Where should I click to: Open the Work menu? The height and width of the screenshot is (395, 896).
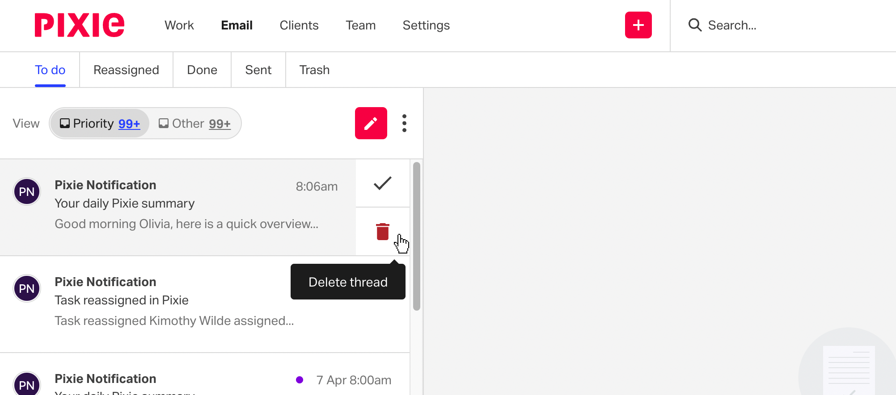pos(179,25)
